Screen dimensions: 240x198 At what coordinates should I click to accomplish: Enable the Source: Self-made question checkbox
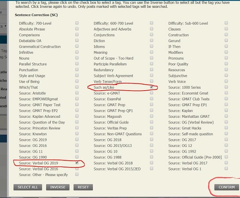(226, 133)
